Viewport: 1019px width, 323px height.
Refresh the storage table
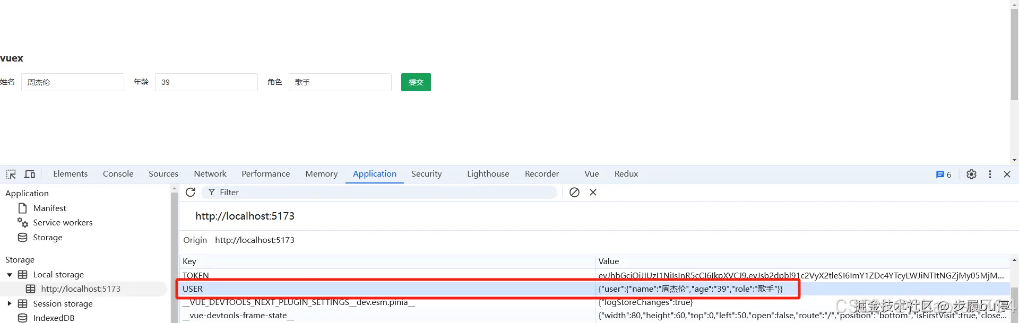(191, 192)
